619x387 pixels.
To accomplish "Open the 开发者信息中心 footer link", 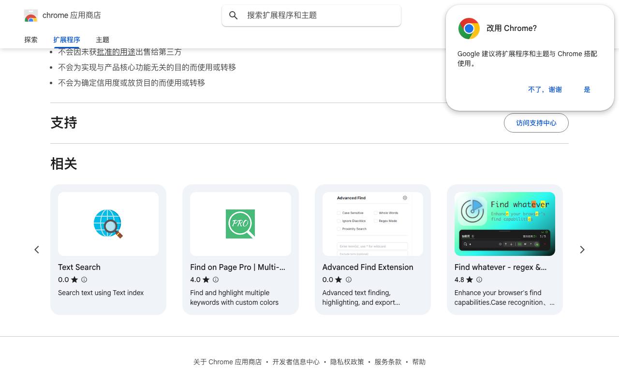I will coord(296,362).
